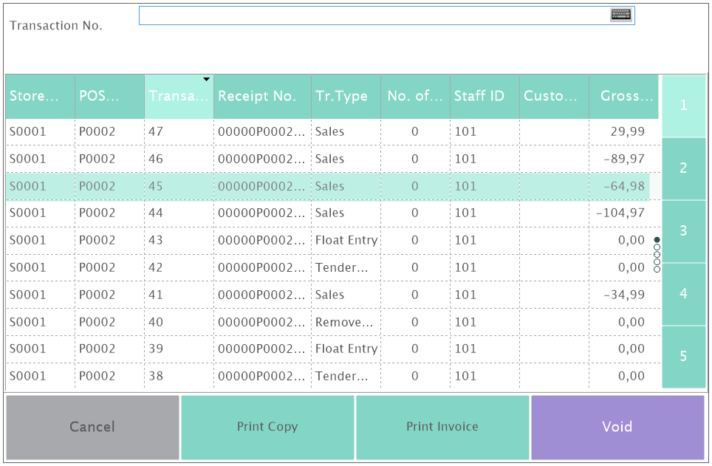Void the selected transaction
The height and width of the screenshot is (466, 712).
617,427
